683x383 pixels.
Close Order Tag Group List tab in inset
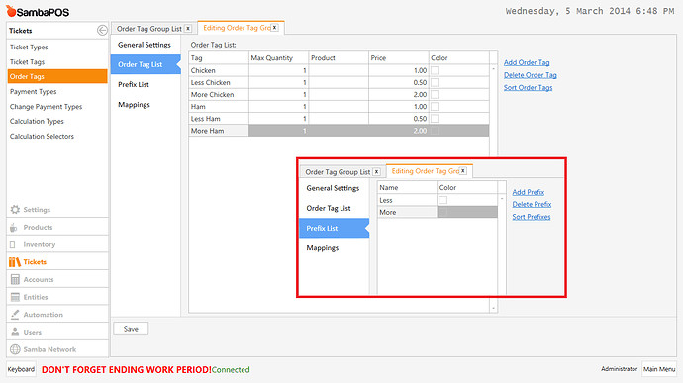376,171
